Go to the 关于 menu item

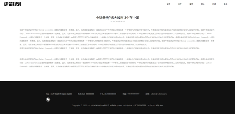(x=180, y=4)
